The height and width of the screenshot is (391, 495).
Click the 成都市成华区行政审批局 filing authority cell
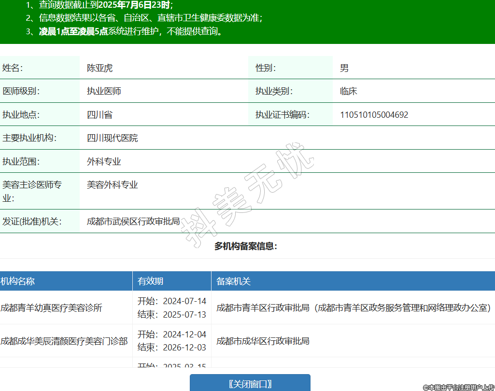coord(263,341)
